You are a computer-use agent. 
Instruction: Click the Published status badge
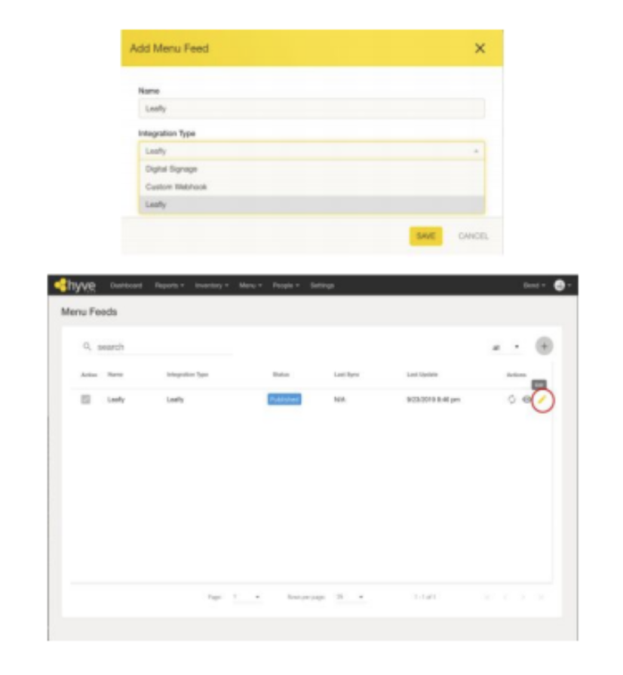click(x=284, y=399)
